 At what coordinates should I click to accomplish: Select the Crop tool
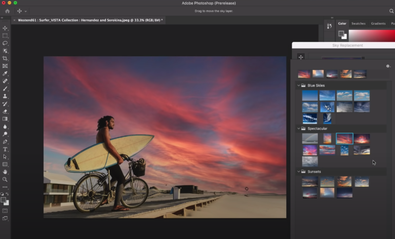tap(5, 58)
